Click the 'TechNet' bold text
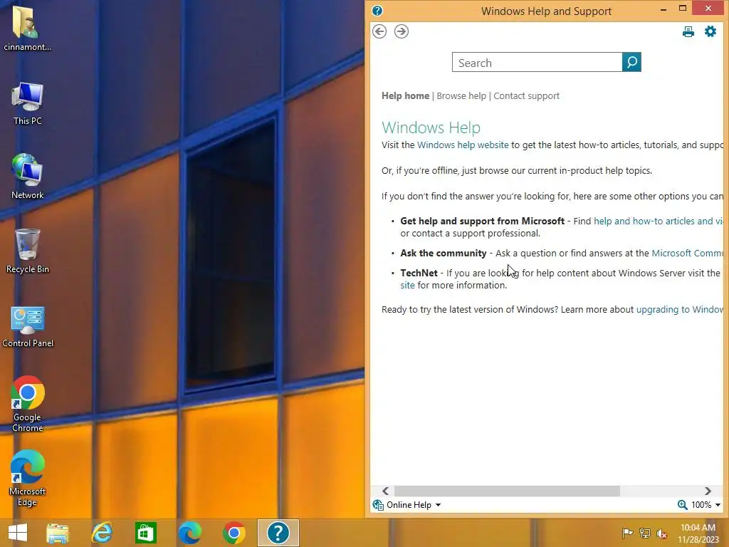729x547 pixels. click(419, 273)
